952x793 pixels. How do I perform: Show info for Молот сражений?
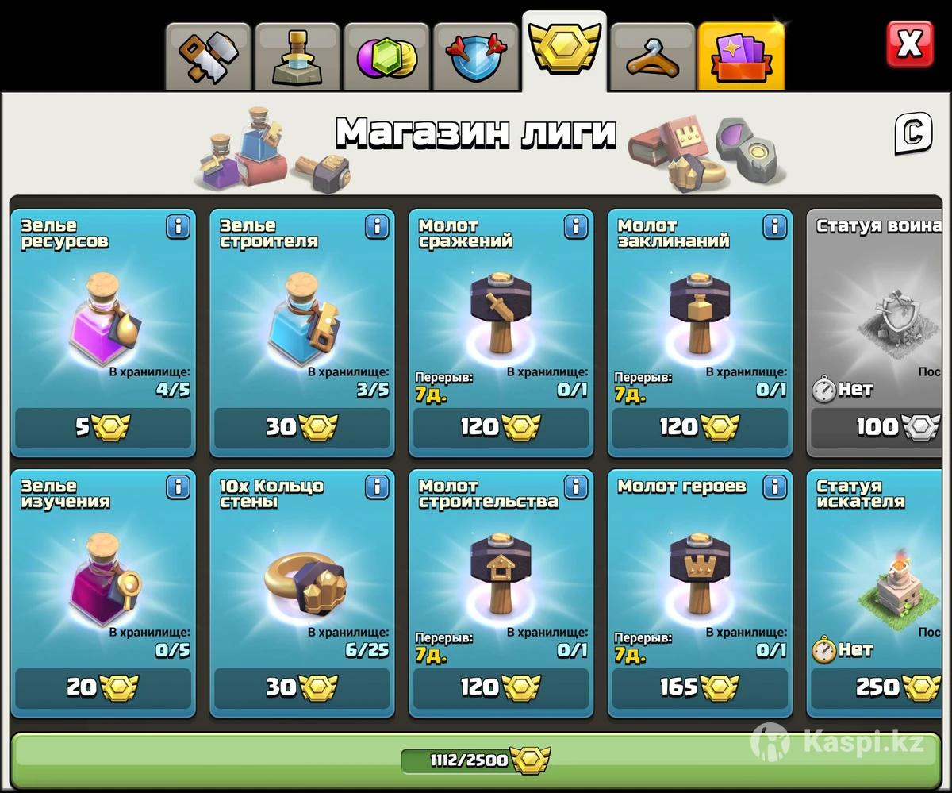(x=577, y=227)
